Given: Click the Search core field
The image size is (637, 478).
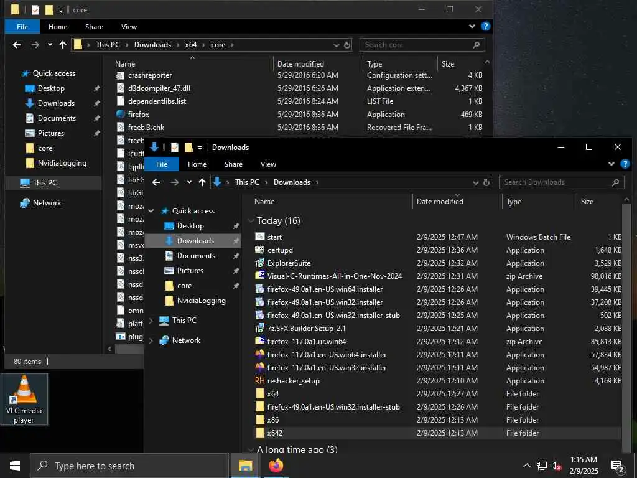Looking at the screenshot, I should 422,45.
